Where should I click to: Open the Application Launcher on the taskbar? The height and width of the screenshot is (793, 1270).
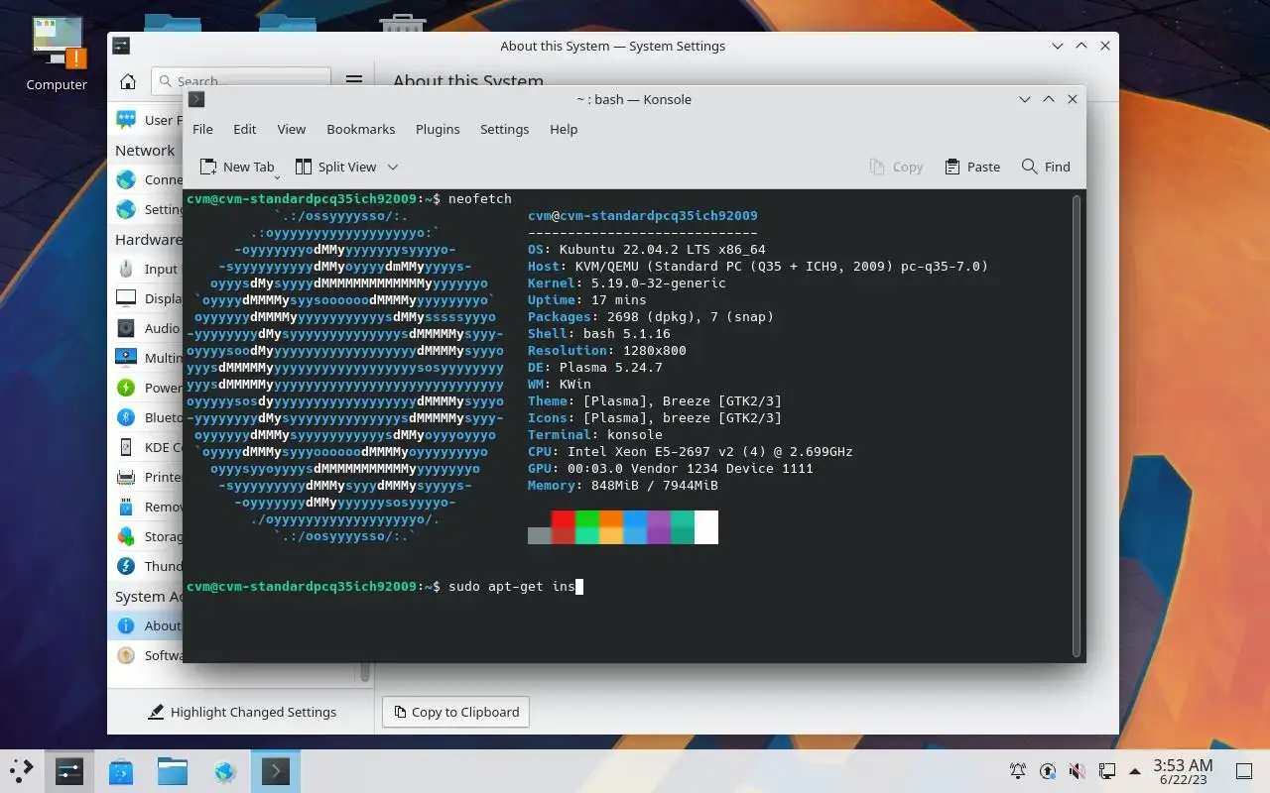coord(21,770)
